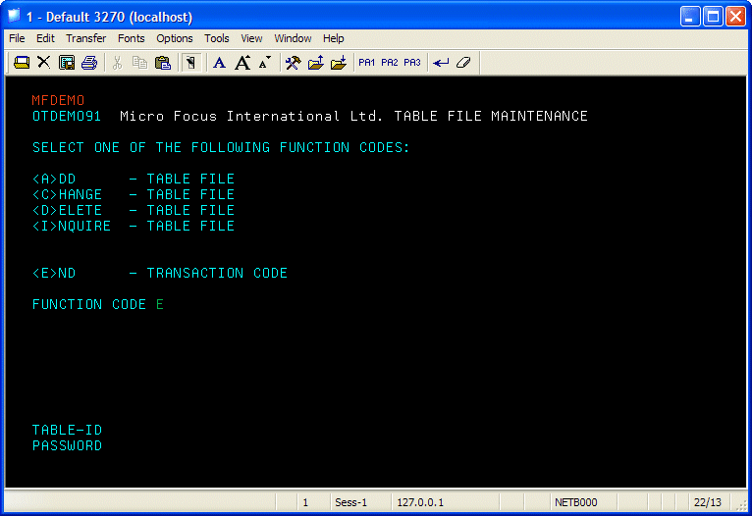This screenshot has height=516, width=752.
Task: Click the send file folder icon
Action: tap(315, 63)
